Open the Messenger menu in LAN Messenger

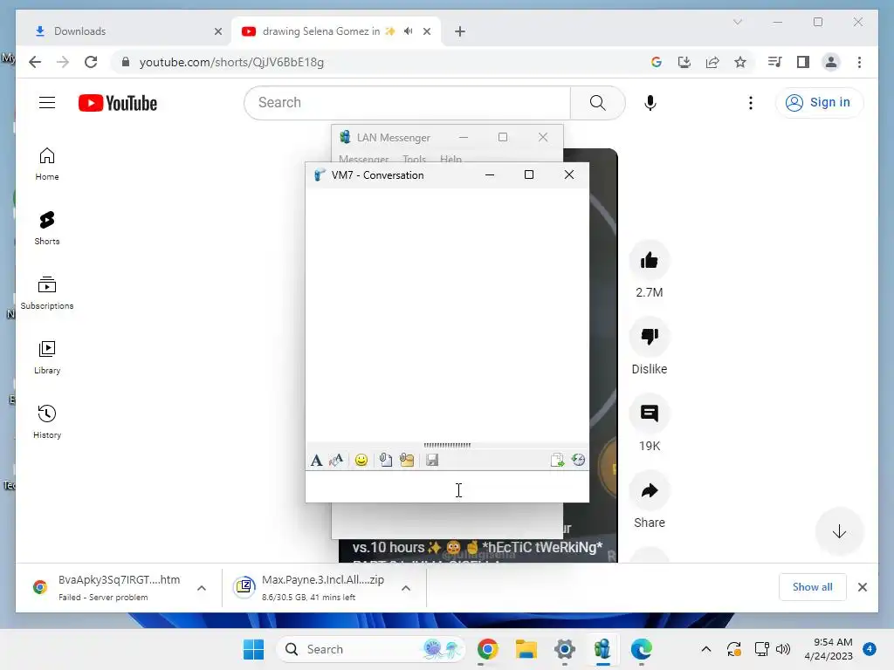(364, 159)
